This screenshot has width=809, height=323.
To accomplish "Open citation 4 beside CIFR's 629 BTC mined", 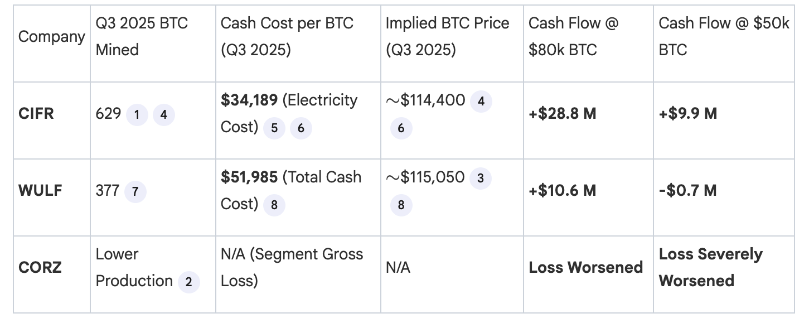I will coord(163,115).
